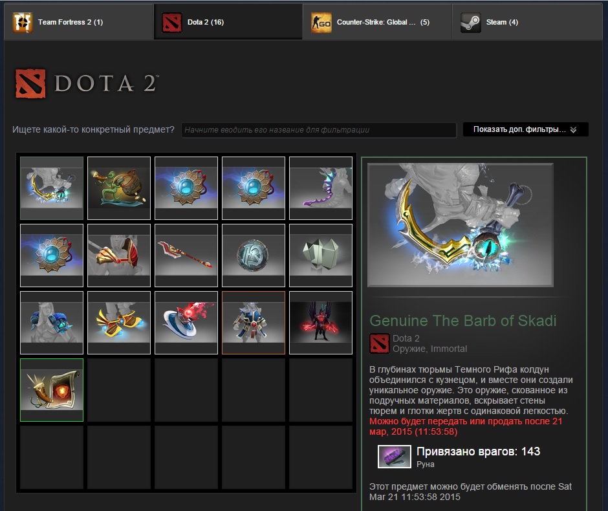Click the item name filter search field
The height and width of the screenshot is (511, 608).
[319, 130]
